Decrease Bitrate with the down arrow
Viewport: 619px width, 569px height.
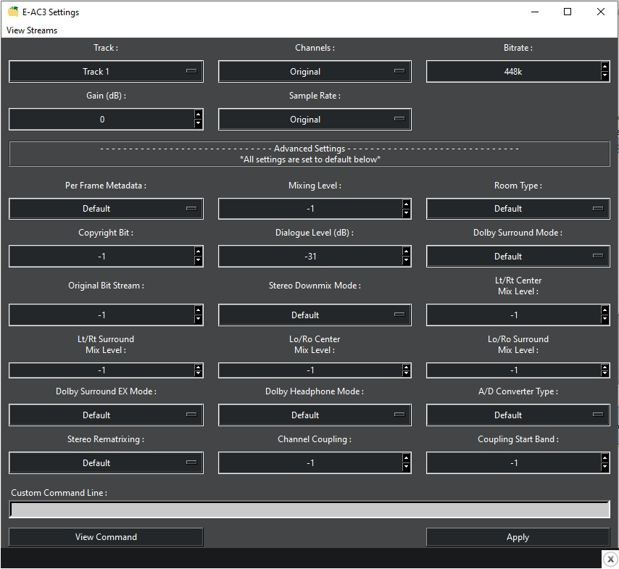pyautogui.click(x=605, y=76)
